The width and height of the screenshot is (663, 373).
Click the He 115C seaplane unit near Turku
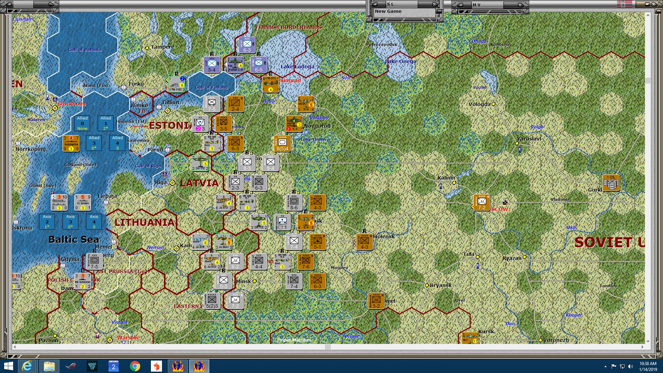pyautogui.click(x=177, y=85)
